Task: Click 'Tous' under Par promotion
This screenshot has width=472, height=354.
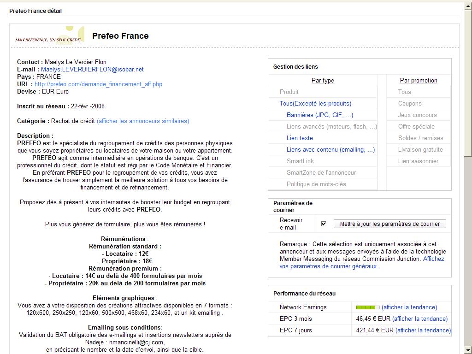Action: tap(404, 92)
